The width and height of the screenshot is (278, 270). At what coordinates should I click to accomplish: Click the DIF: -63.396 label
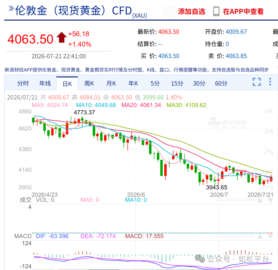(52, 236)
